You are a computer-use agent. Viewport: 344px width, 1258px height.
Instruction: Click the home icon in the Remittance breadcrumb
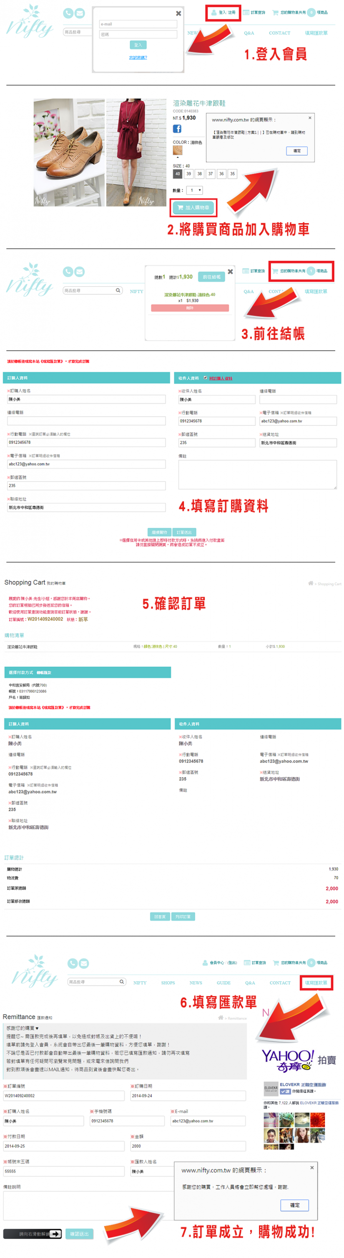tap(221, 1017)
